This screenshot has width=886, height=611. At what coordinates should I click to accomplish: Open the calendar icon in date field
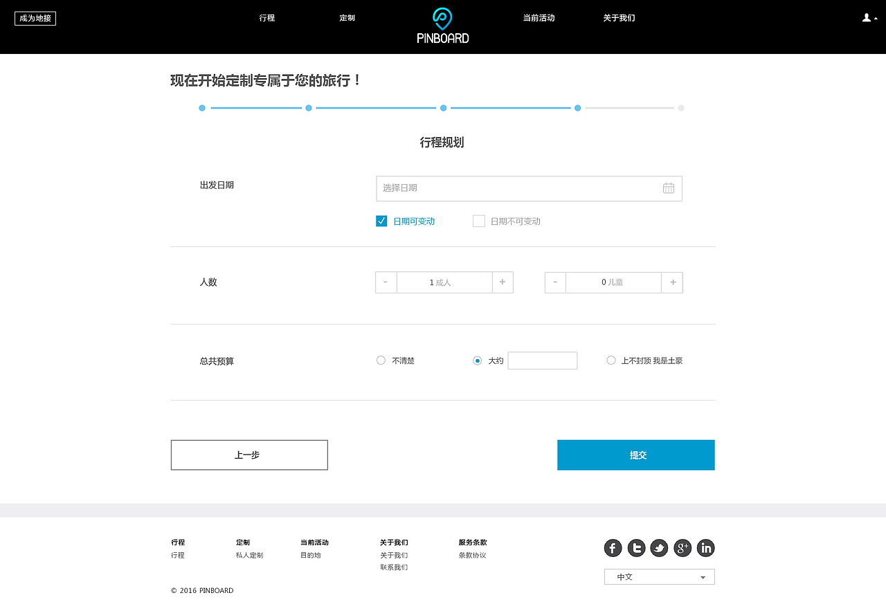[668, 188]
